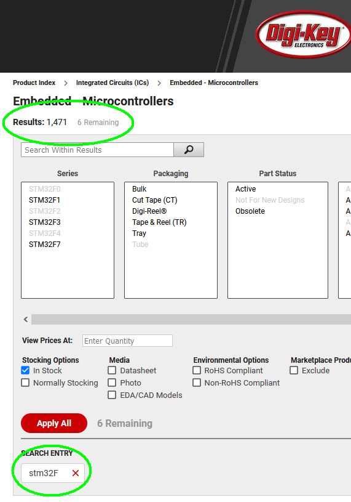Select greyed STM32F0 series option
The height and width of the screenshot is (502, 351).
point(44,189)
